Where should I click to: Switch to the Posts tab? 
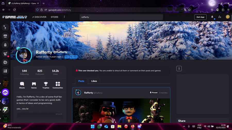[x=81, y=81]
